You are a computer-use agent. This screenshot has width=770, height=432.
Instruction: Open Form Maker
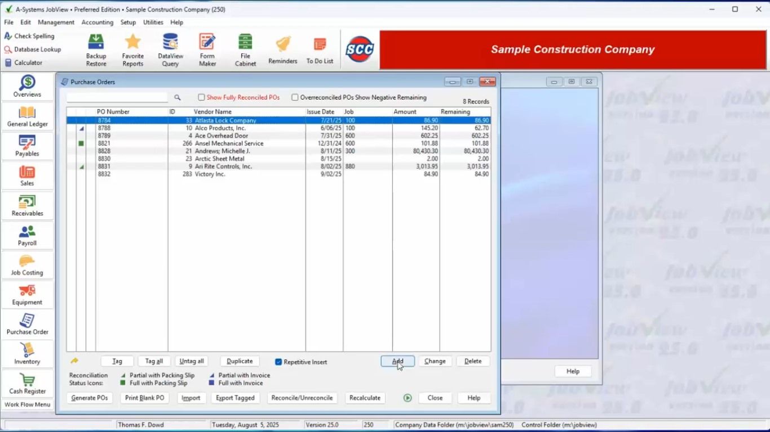point(207,49)
